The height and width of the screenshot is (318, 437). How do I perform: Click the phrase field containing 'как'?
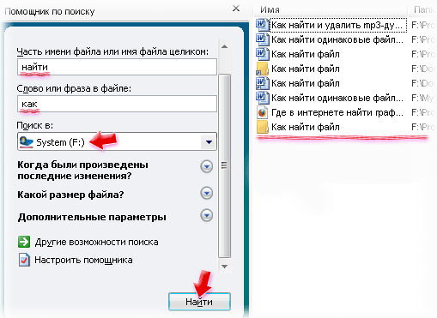point(117,104)
